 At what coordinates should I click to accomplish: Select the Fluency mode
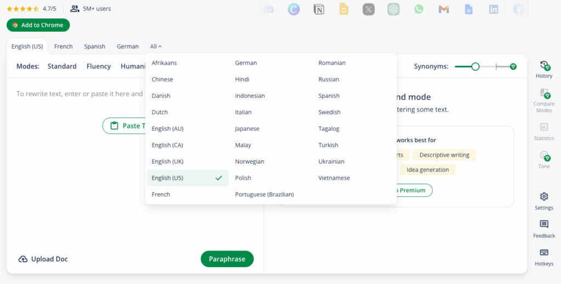[99, 66]
